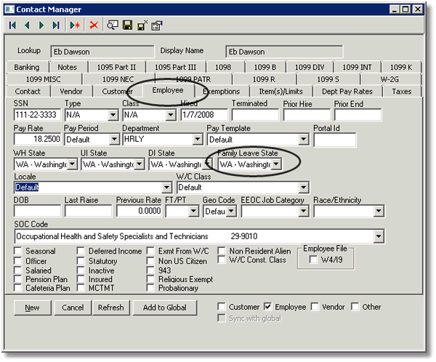The height and width of the screenshot is (362, 436).
Task: Click the Hired date field
Action: click(x=204, y=115)
